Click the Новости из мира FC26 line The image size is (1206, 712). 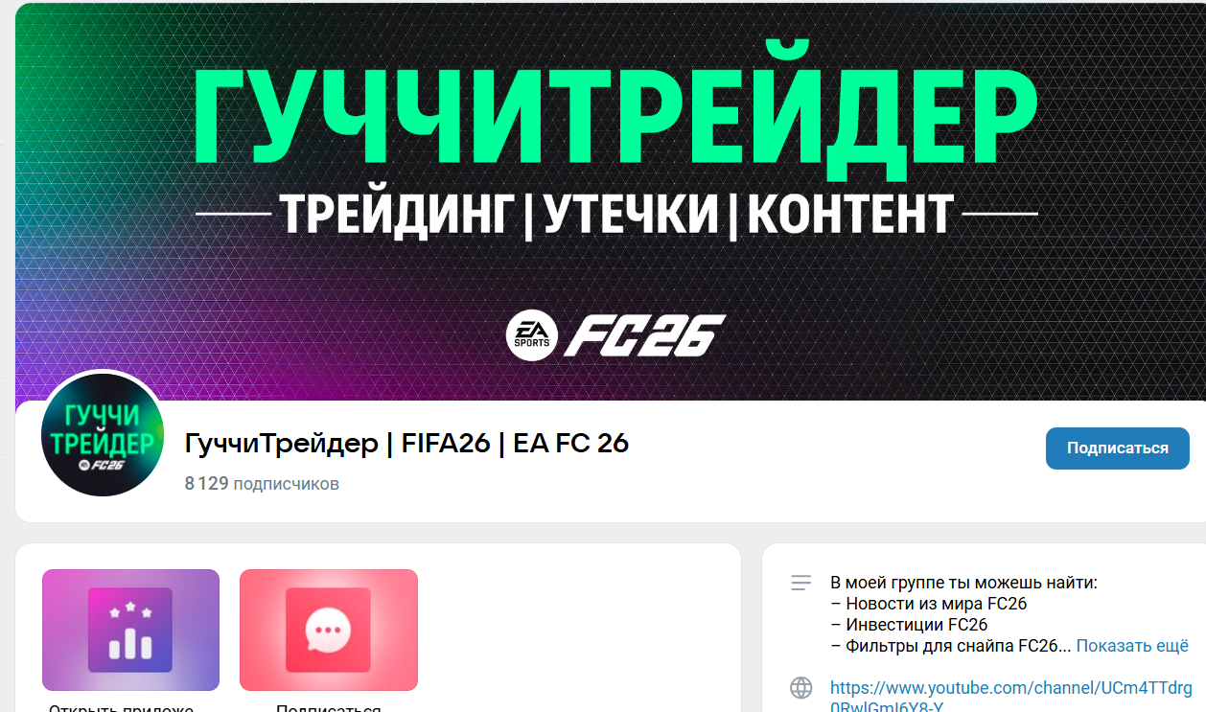tap(928, 604)
